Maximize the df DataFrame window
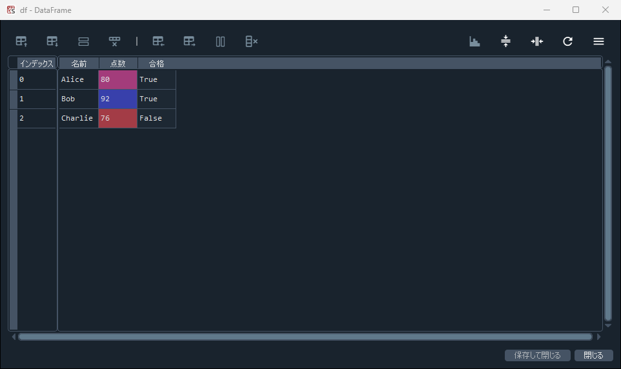Screen dimensions: 621x369 [x=576, y=10]
